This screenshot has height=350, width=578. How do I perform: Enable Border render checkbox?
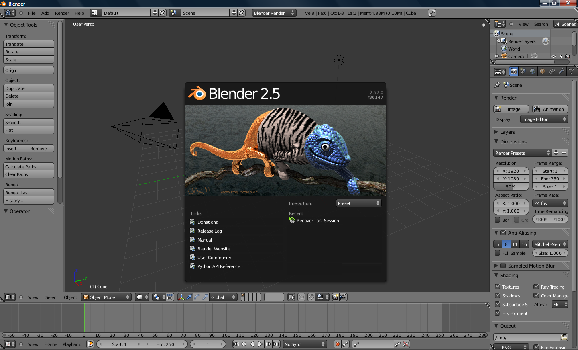497,220
